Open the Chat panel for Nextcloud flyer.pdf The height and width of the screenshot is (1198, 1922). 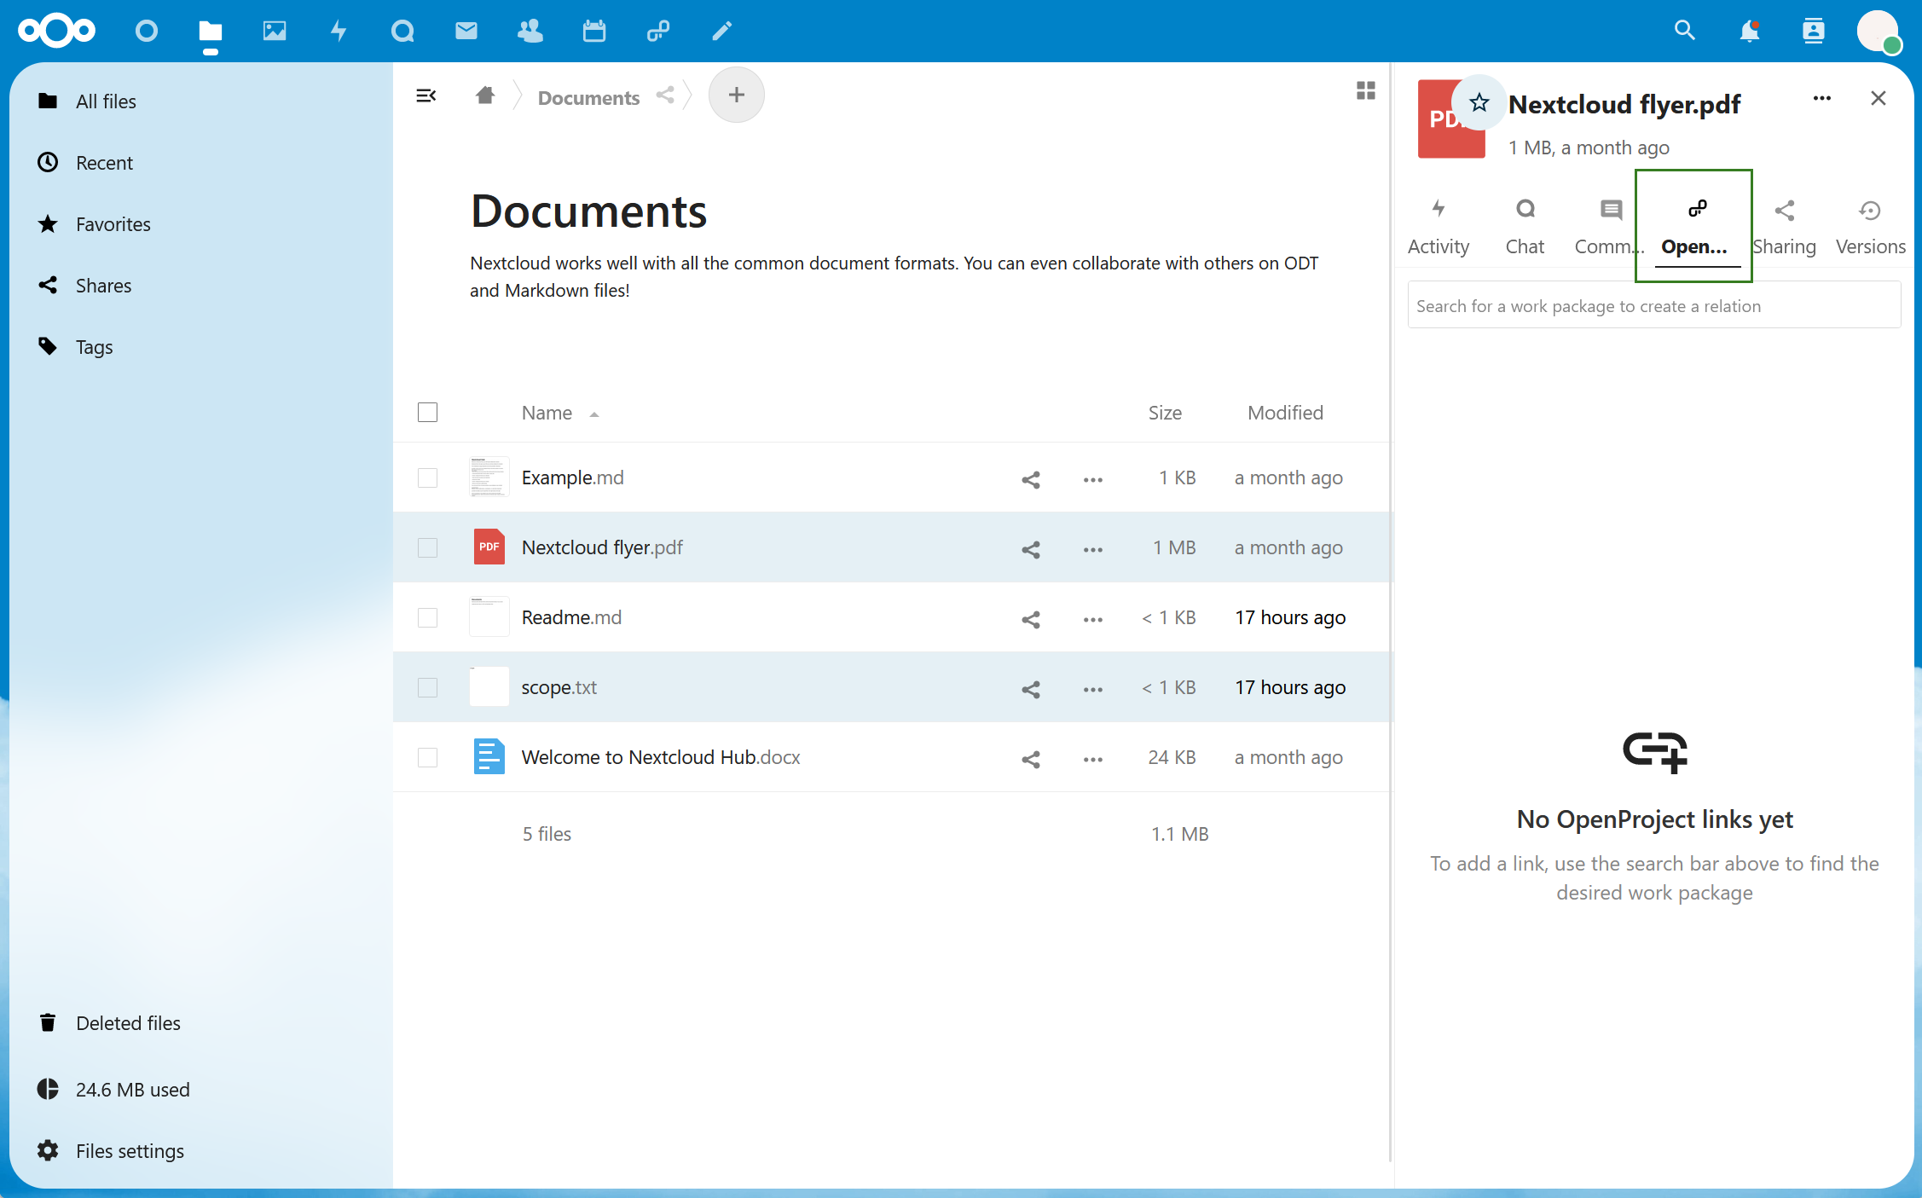point(1523,225)
